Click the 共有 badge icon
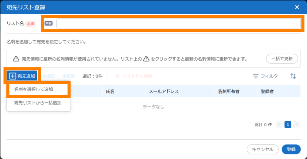This screenshot has width=307, height=159. point(48,23)
